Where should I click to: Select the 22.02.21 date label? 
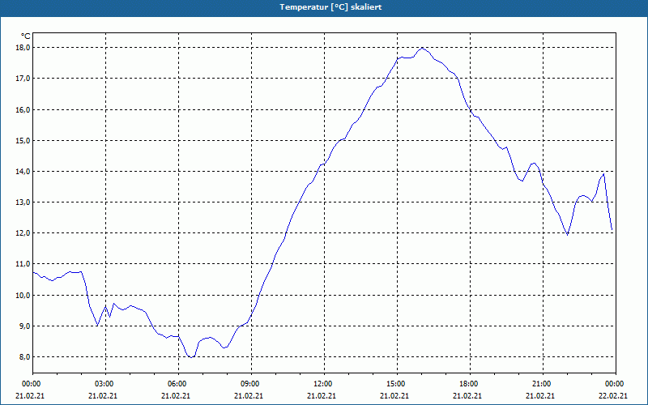pyautogui.click(x=613, y=395)
